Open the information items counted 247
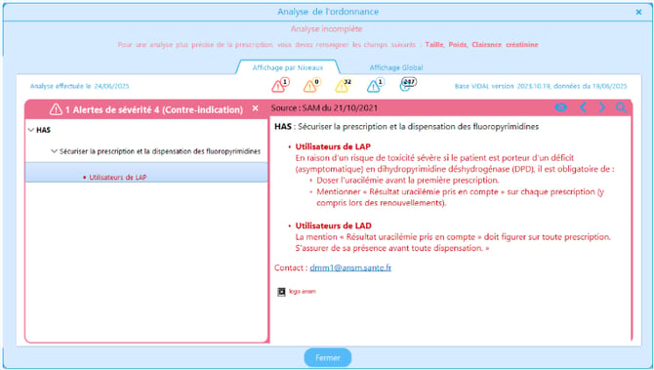This screenshot has width=654, height=370. (x=407, y=84)
